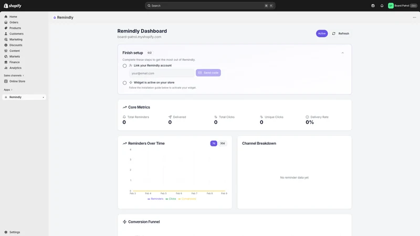
Task: Click the circular refresh arrows icon
Action: click(x=334, y=34)
